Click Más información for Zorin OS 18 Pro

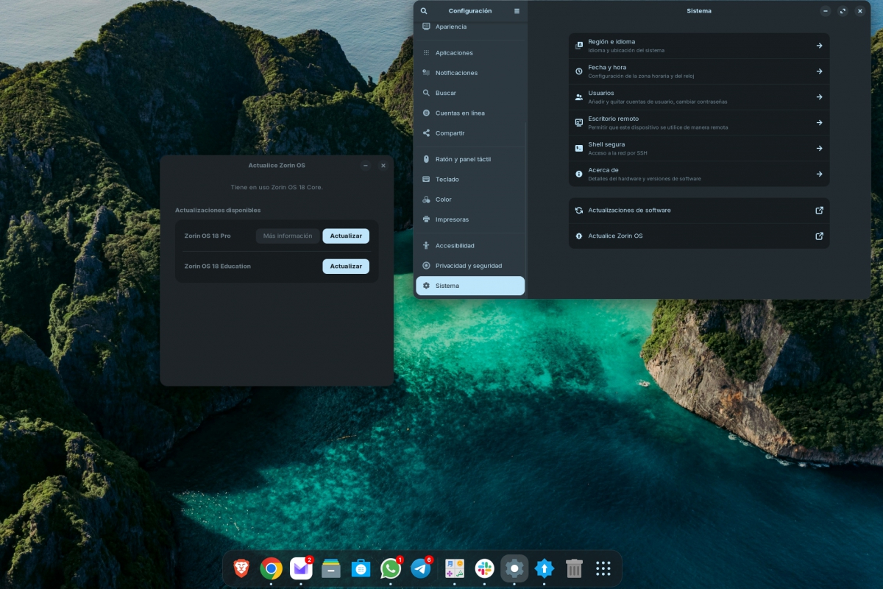pyautogui.click(x=288, y=236)
